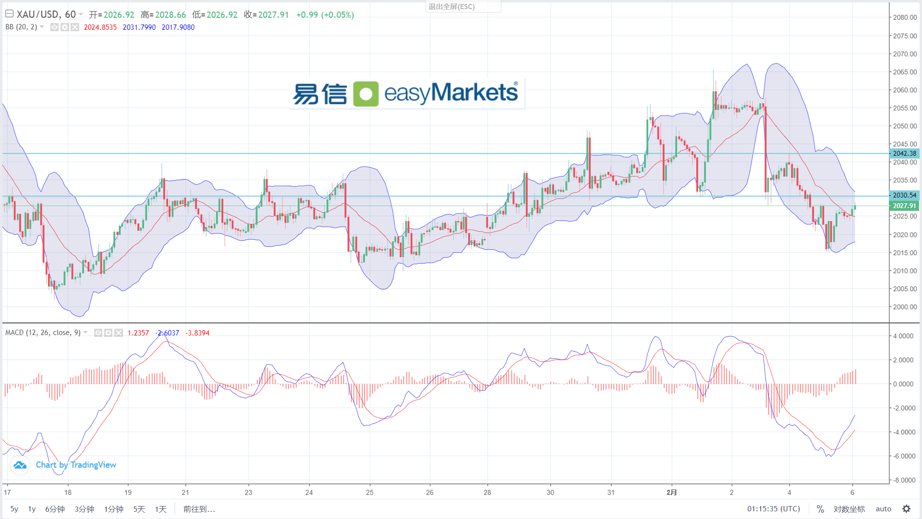The width and height of the screenshot is (922, 519).
Task: Click the BB value 2024.8535
Action: coord(100,27)
